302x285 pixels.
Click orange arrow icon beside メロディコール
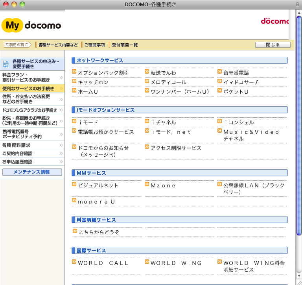tap(147, 81)
